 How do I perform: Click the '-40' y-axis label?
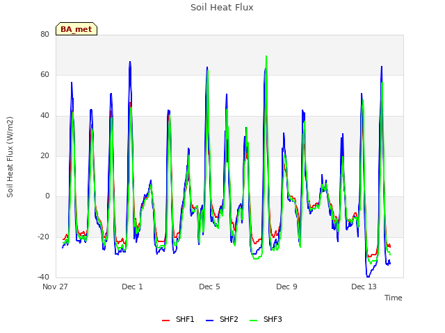[43, 277]
